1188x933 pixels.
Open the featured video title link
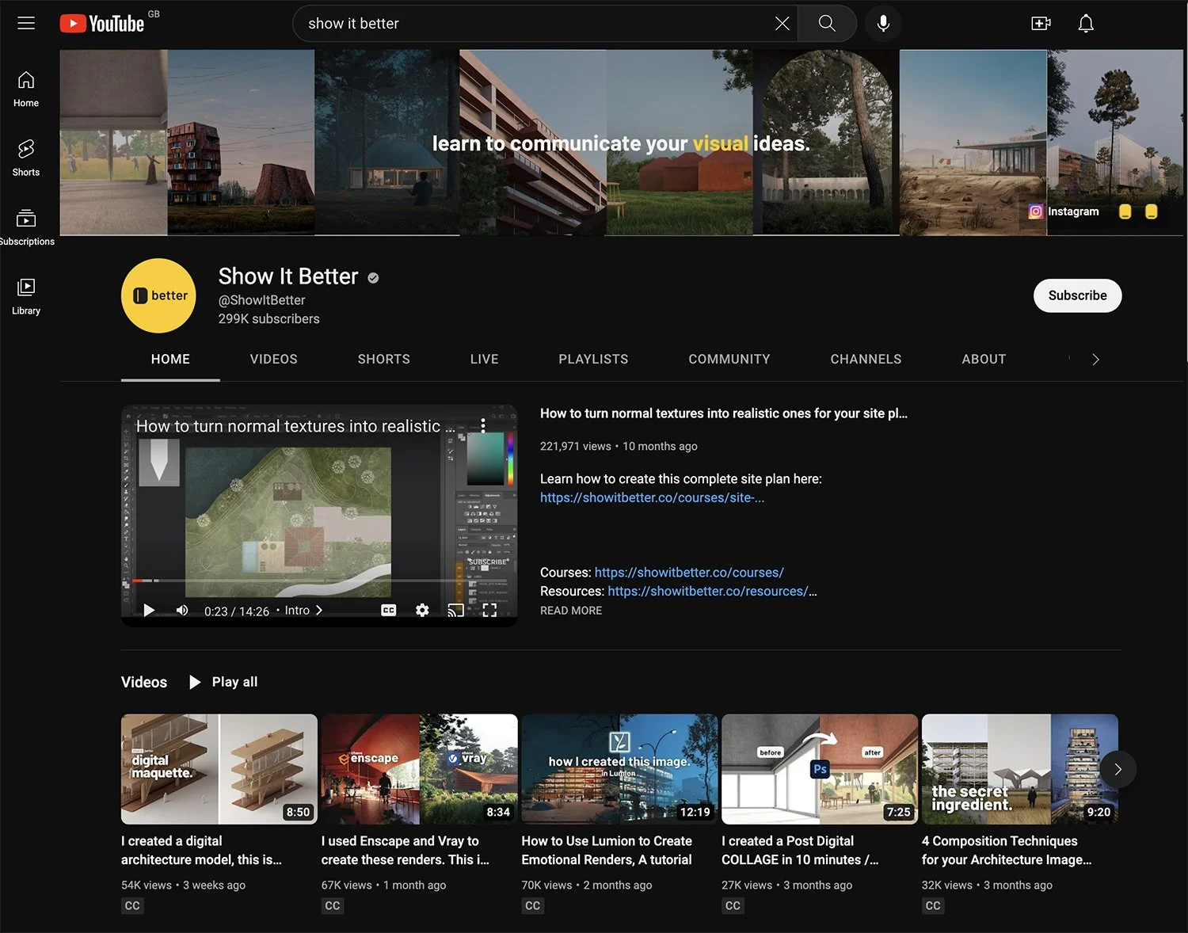coord(724,413)
